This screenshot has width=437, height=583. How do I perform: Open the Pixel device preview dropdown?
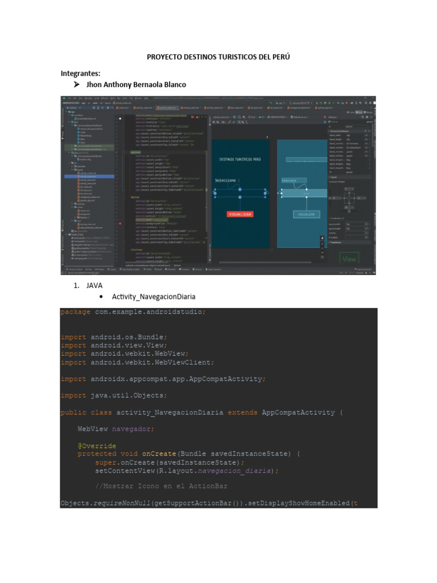[x=252, y=117]
